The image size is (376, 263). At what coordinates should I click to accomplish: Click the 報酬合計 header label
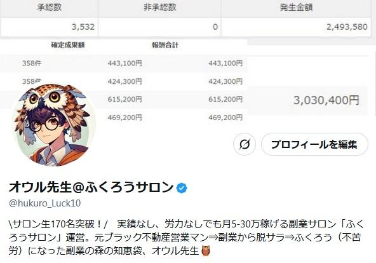(x=165, y=45)
